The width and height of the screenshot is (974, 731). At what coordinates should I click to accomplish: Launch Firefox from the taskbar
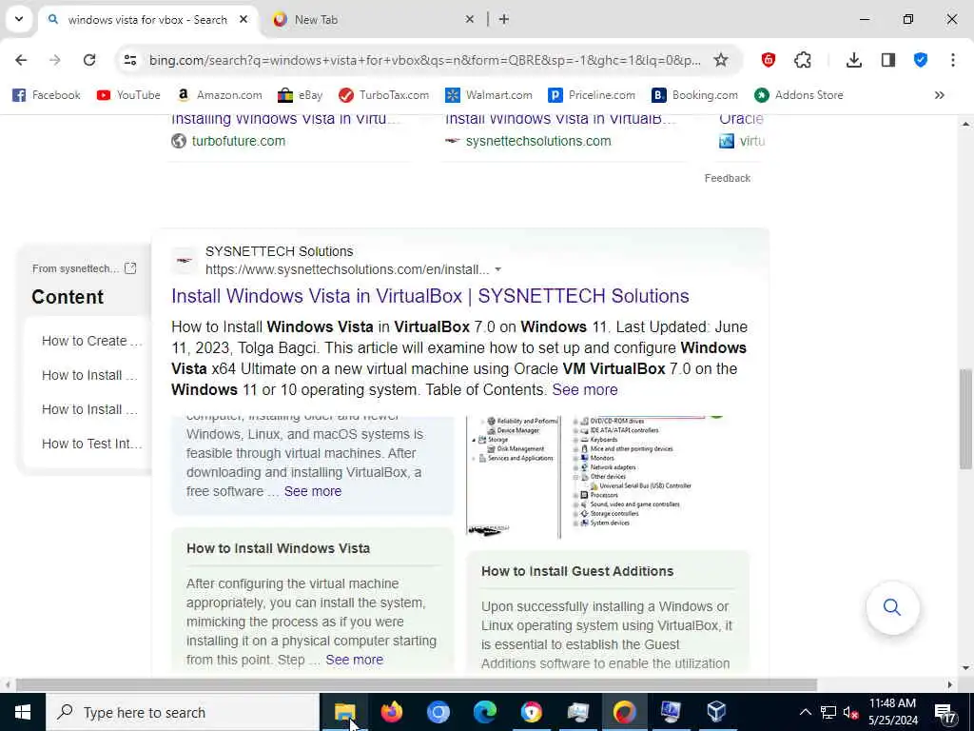pyautogui.click(x=391, y=712)
